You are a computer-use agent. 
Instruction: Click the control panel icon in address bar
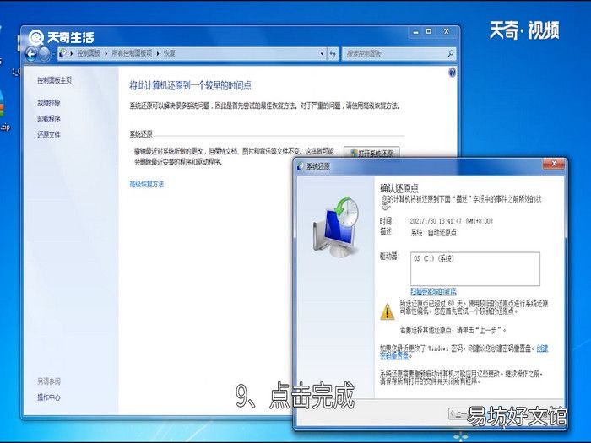click(63, 53)
